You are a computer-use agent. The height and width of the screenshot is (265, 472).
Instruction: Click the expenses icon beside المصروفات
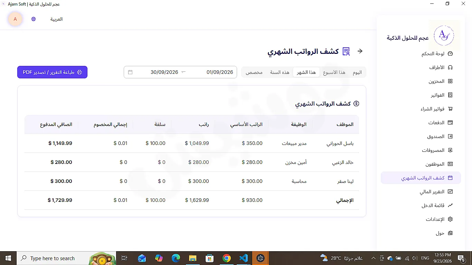450,150
